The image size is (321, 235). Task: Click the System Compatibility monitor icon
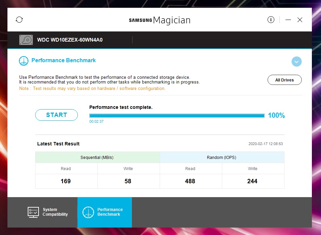(33, 212)
